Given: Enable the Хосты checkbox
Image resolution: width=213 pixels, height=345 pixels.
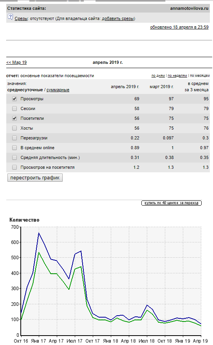Looking at the screenshot, I should (14, 128).
